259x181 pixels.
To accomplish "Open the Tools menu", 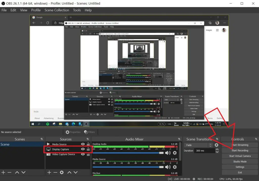I will coord(77,10).
